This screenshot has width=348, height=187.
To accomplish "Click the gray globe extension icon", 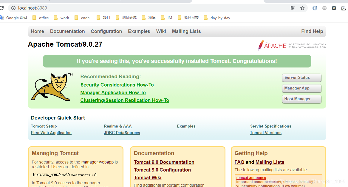I will point(324,8).
